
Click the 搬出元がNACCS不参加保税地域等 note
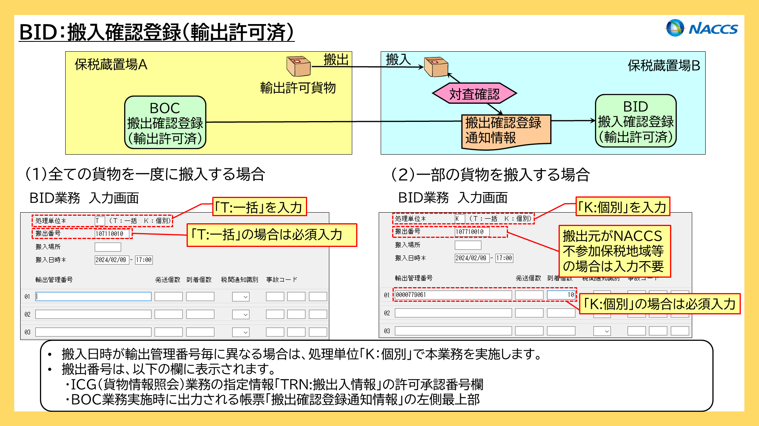coord(615,251)
